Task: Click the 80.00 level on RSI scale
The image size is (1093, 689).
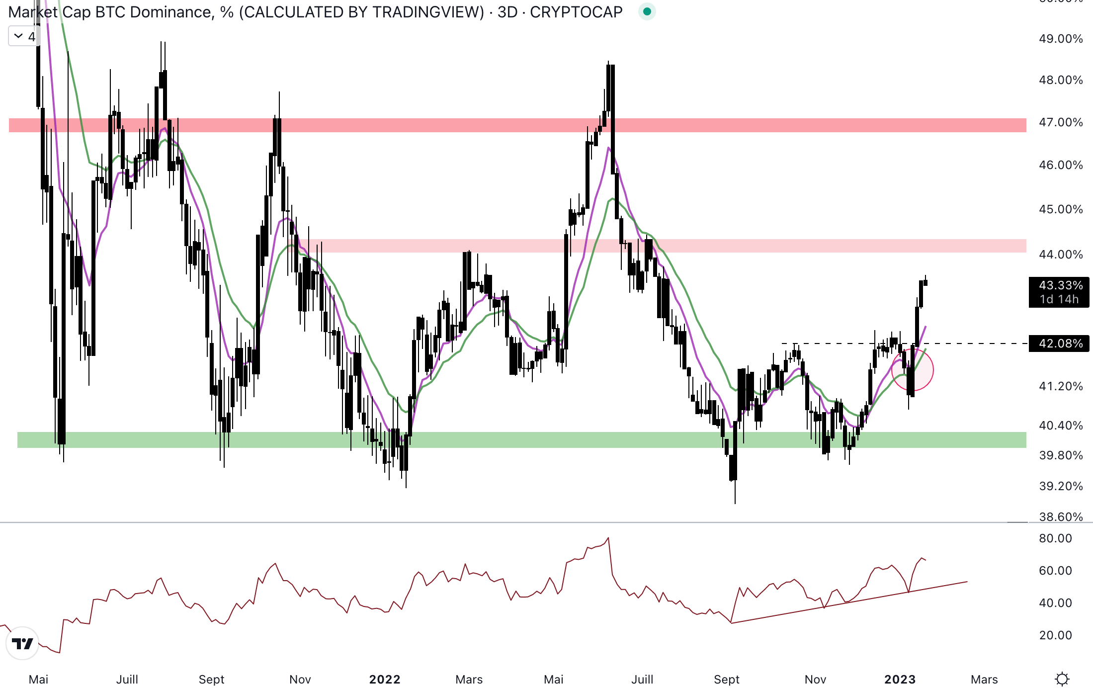Action: click(x=1055, y=538)
